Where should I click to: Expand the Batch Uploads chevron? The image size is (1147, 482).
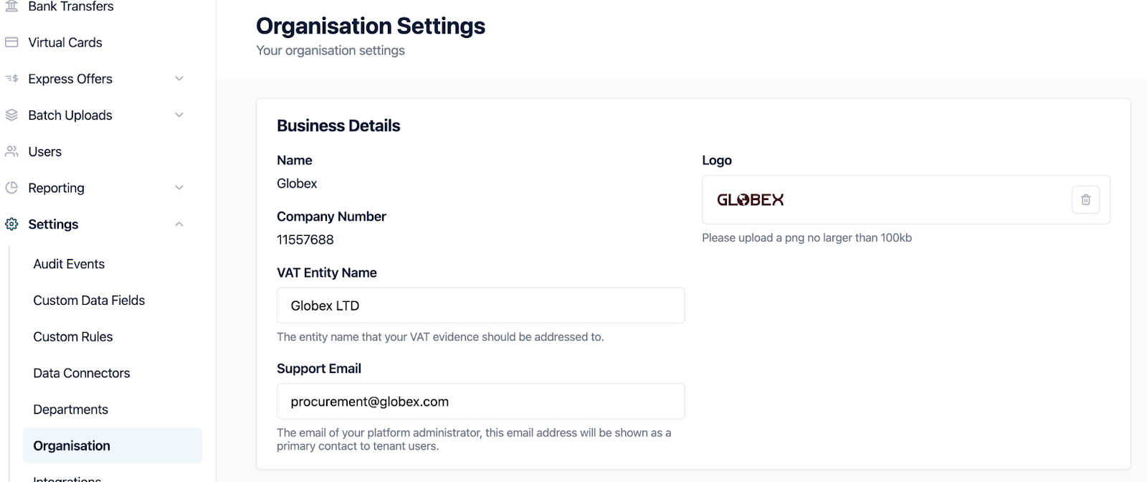click(179, 115)
